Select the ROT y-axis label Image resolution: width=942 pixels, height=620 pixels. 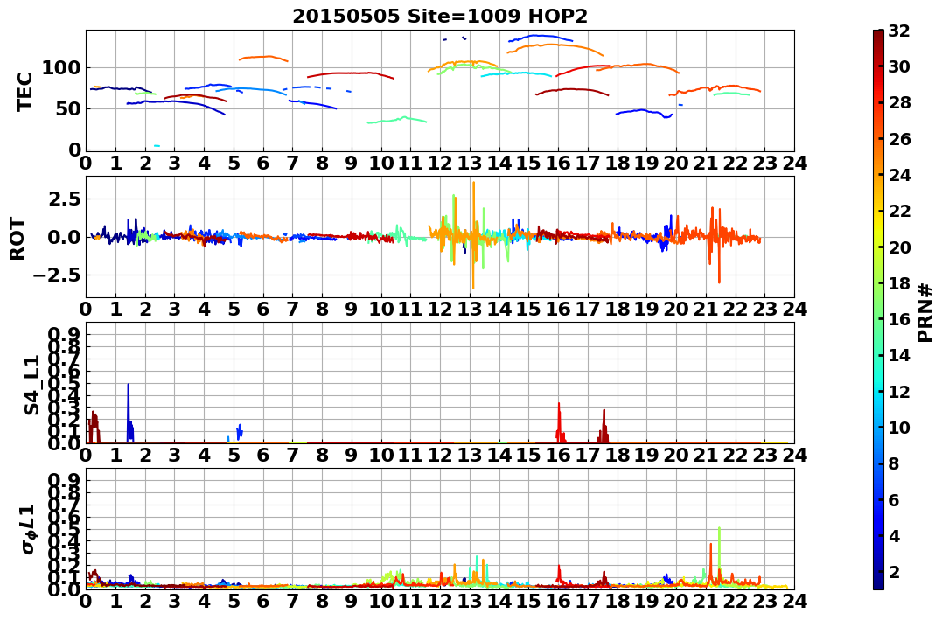17,239
